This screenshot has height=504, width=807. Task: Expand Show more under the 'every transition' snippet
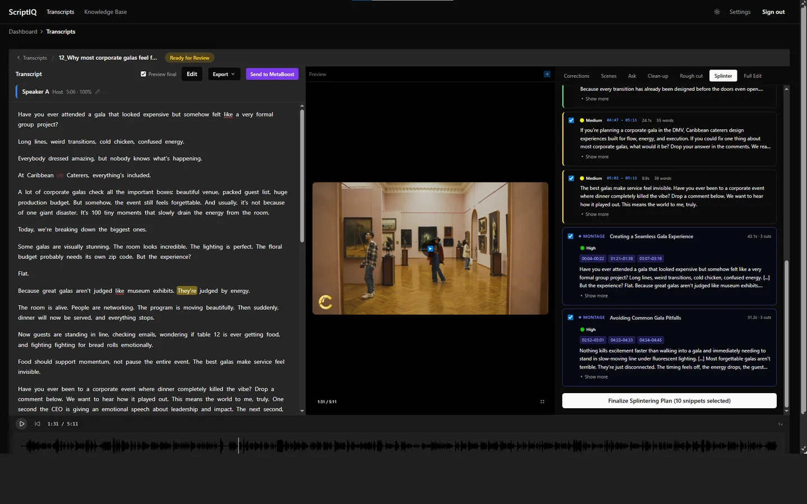click(x=595, y=99)
